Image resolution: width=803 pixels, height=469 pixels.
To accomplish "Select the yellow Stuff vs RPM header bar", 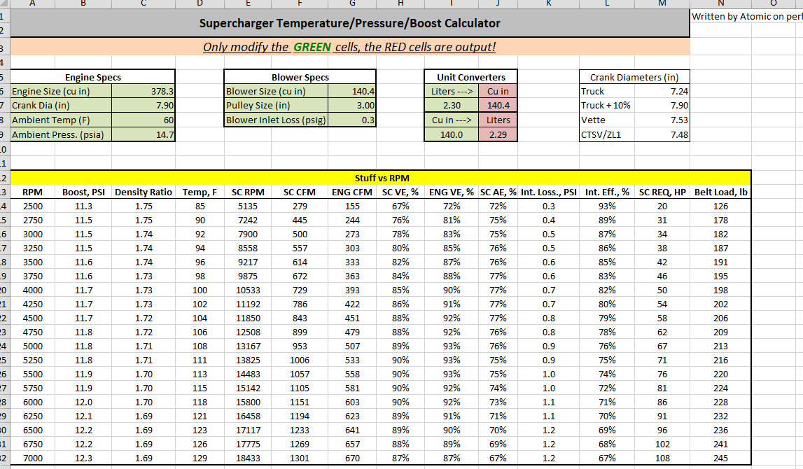I will point(381,178).
